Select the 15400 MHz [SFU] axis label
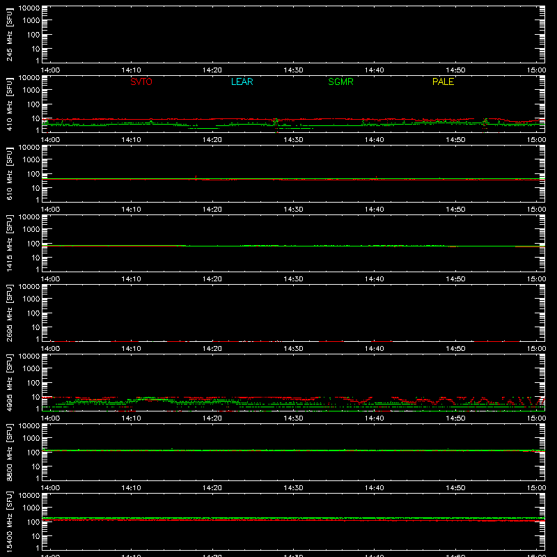 pyautogui.click(x=9, y=521)
